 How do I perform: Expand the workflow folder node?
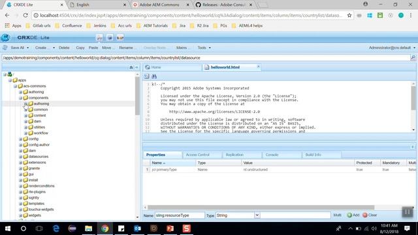pos(26,133)
